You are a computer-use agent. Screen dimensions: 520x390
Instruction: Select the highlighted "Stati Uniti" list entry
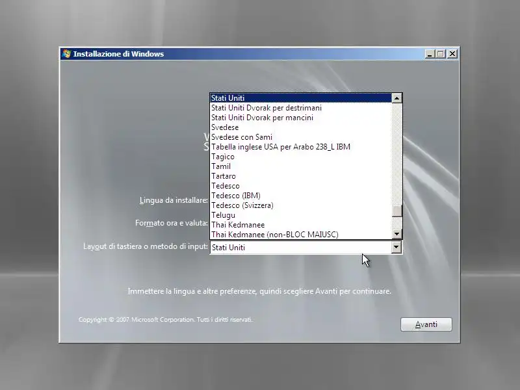301,98
